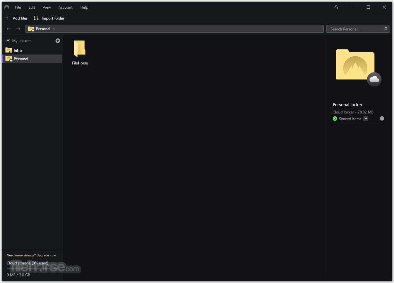Click the green synced checkmark icon
The height and width of the screenshot is (283, 394).
(335, 119)
